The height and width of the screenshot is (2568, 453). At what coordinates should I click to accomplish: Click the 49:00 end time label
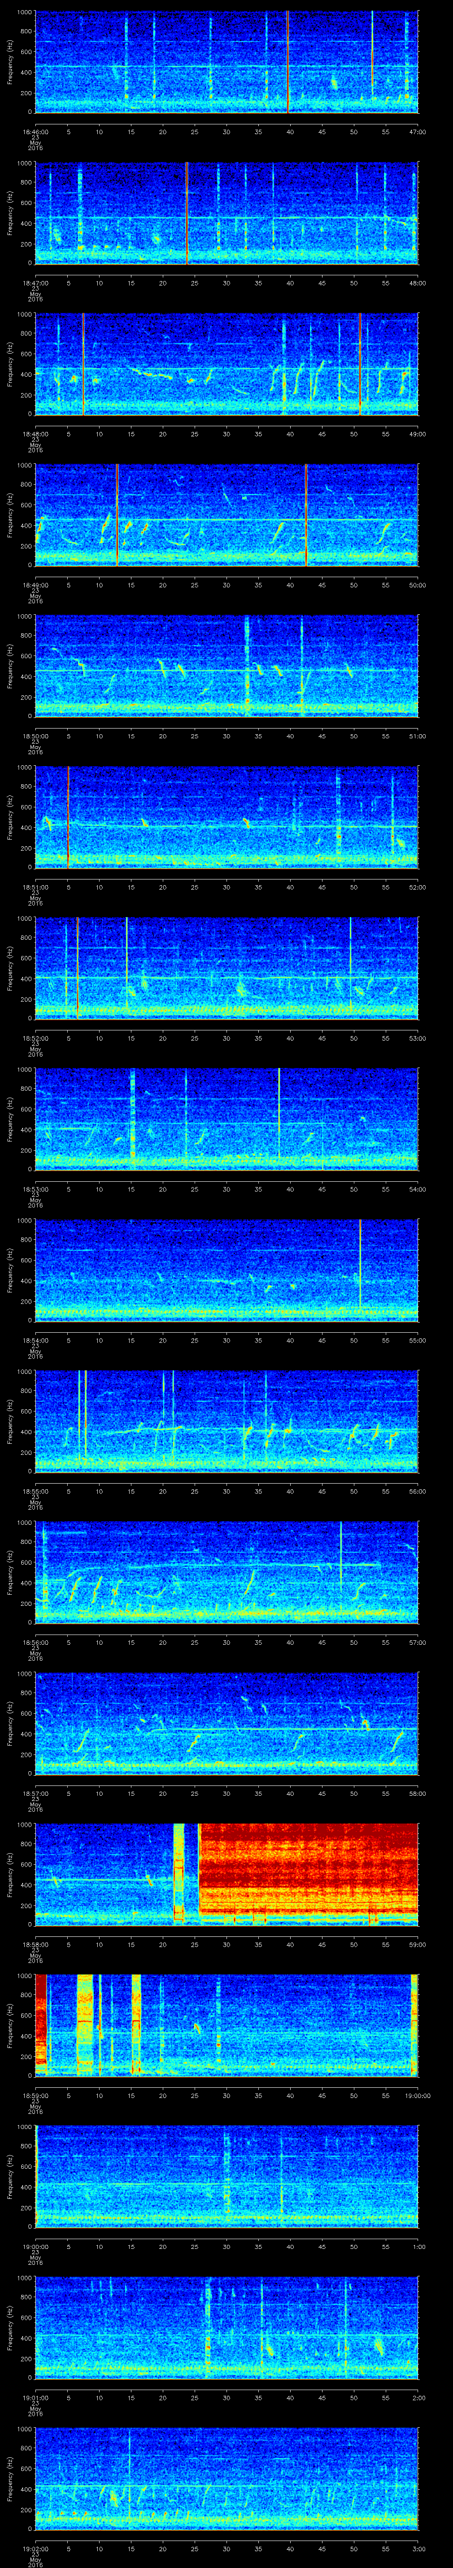(417, 434)
